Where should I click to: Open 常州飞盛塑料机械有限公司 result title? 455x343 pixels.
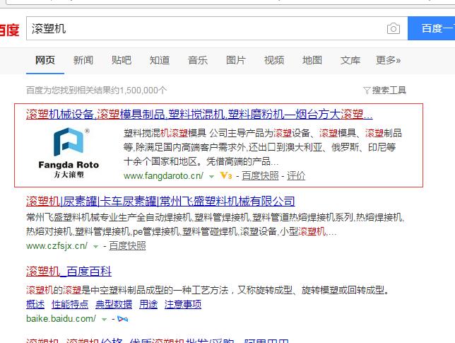(160, 202)
